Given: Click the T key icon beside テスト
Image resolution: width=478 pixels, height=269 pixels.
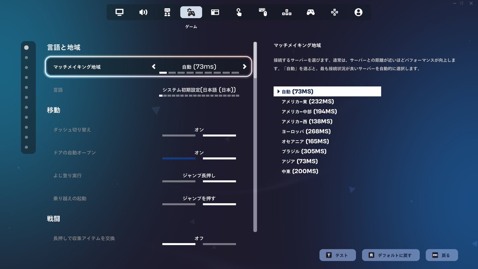Looking at the screenshot, I should (x=329, y=255).
